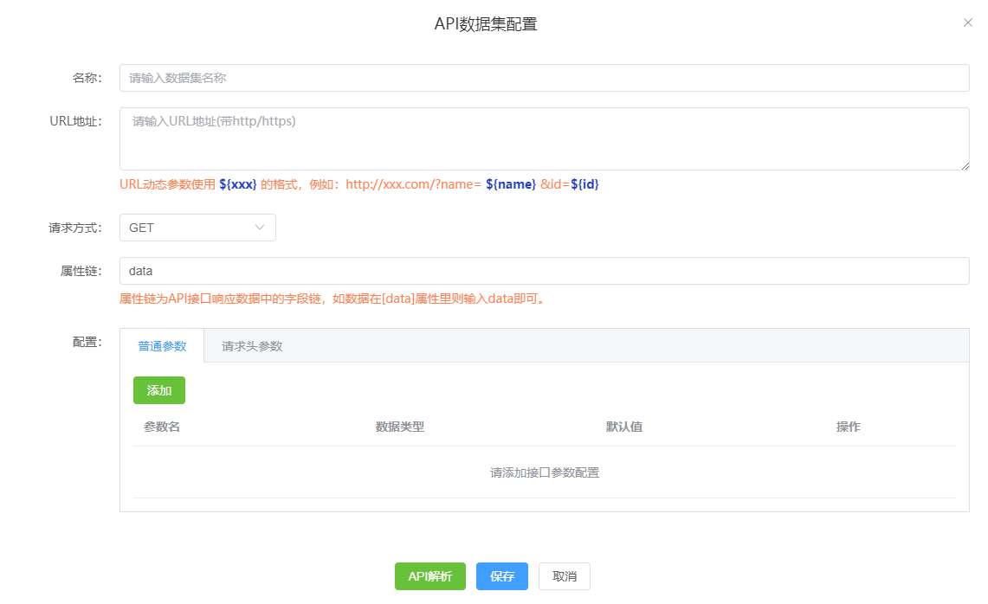Click the resize handle of URL textarea
The image size is (988, 604).
[965, 165]
